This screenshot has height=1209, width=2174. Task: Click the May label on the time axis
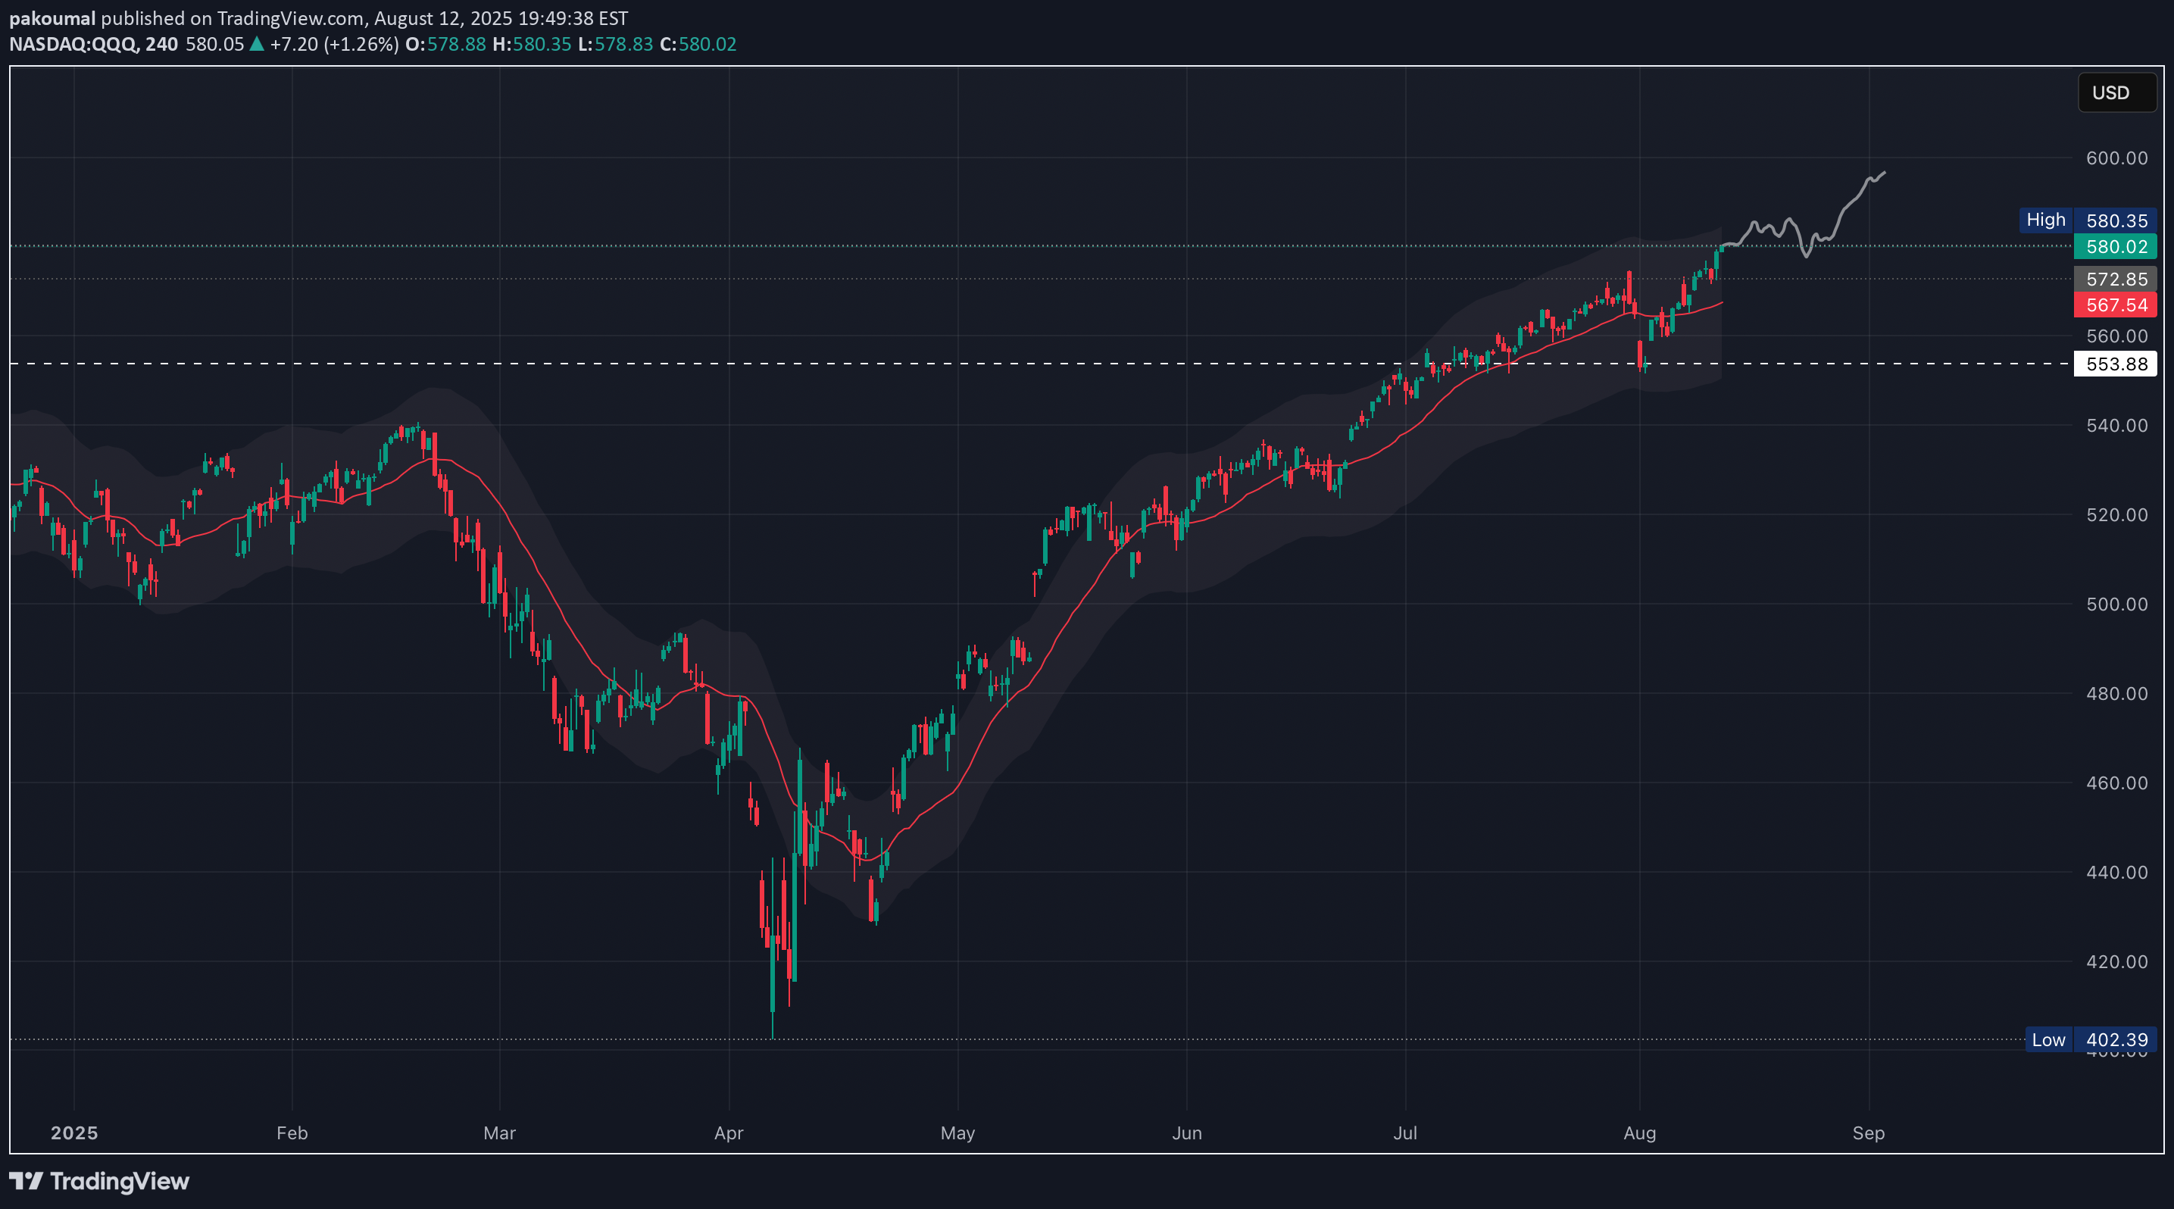(x=958, y=1133)
